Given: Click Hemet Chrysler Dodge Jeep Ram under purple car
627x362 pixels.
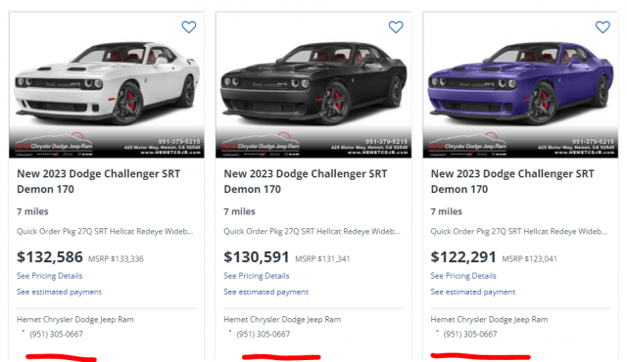Looking at the screenshot, I should (x=489, y=319).
